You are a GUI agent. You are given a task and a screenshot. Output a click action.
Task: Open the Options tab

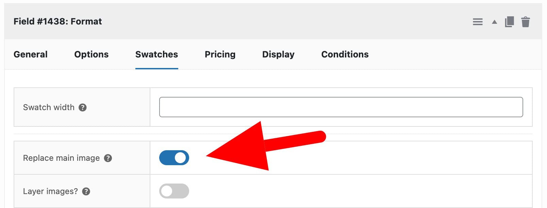click(91, 54)
